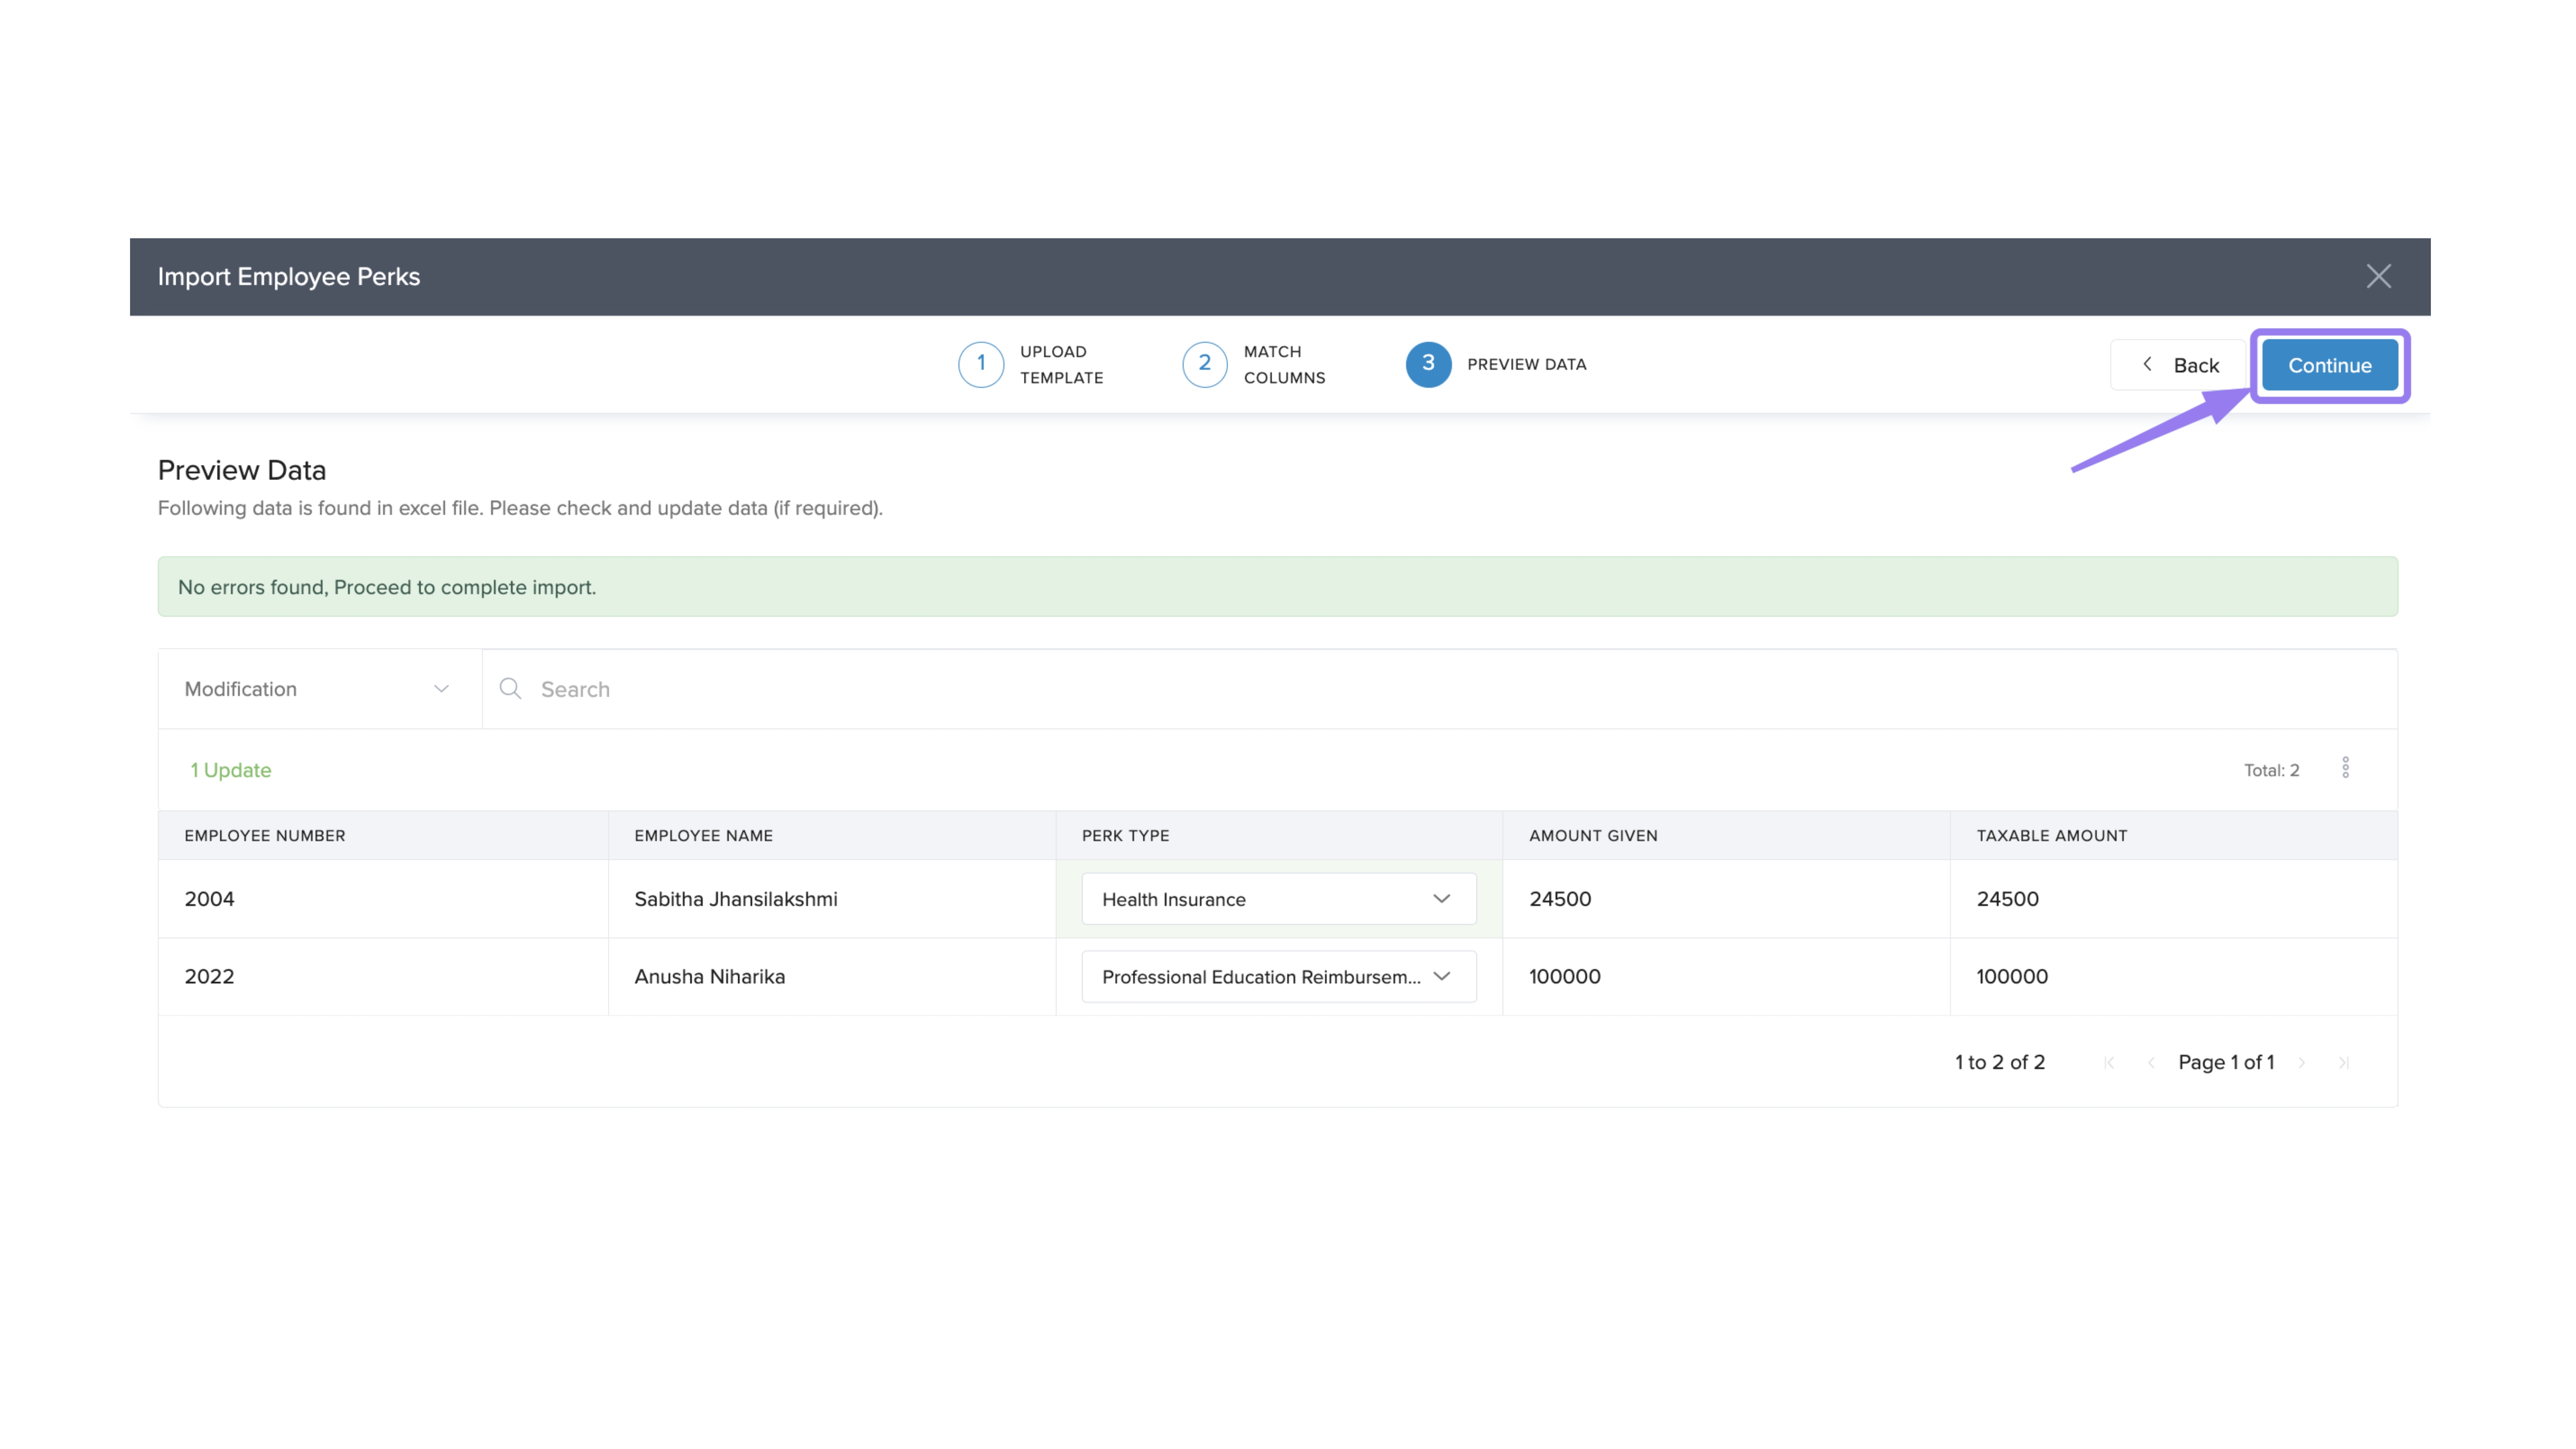2576x1449 pixels.
Task: Open the Modification filter dropdown
Action: pos(318,689)
